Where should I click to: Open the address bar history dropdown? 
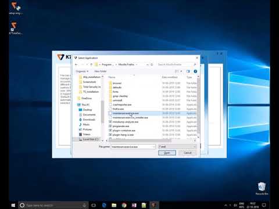point(148,64)
